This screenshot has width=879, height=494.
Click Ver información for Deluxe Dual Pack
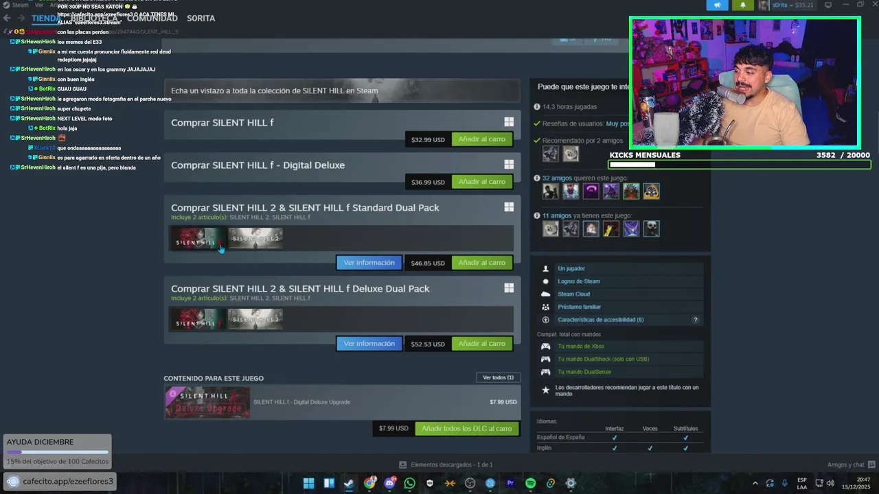tap(369, 344)
